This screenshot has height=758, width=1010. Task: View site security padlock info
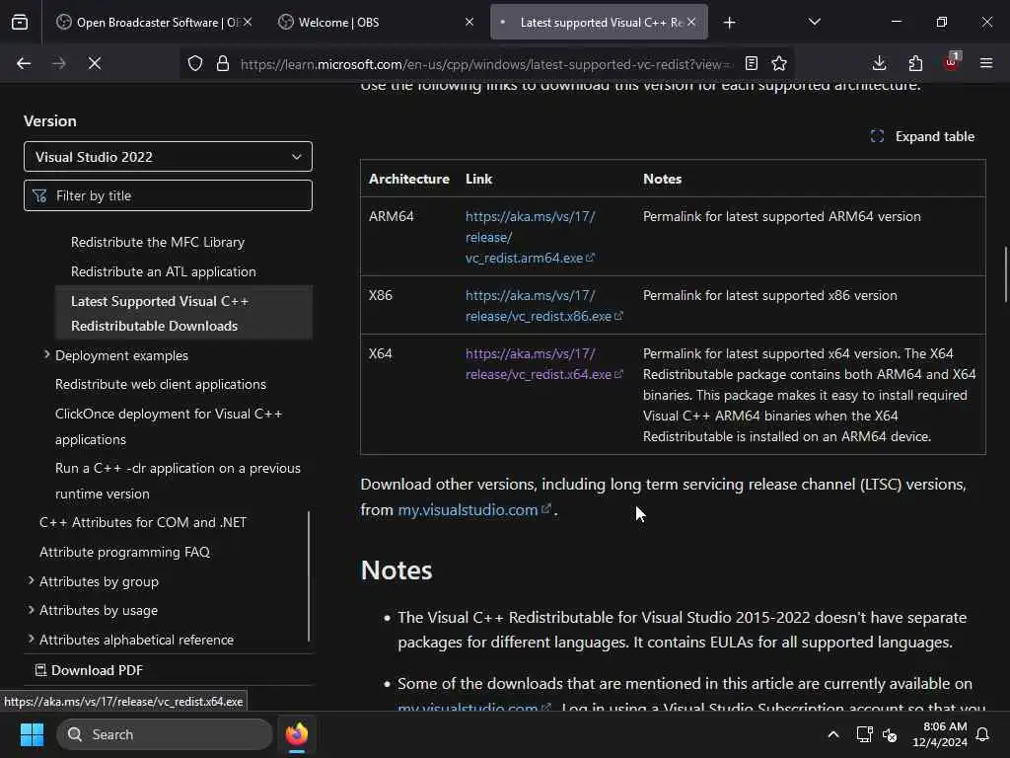coord(223,63)
